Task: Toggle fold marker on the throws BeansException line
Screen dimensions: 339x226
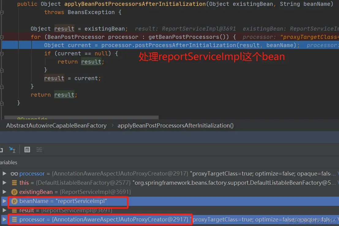Action: click(2, 13)
